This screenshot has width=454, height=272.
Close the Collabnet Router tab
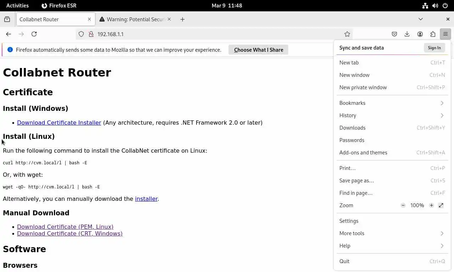tap(89, 19)
